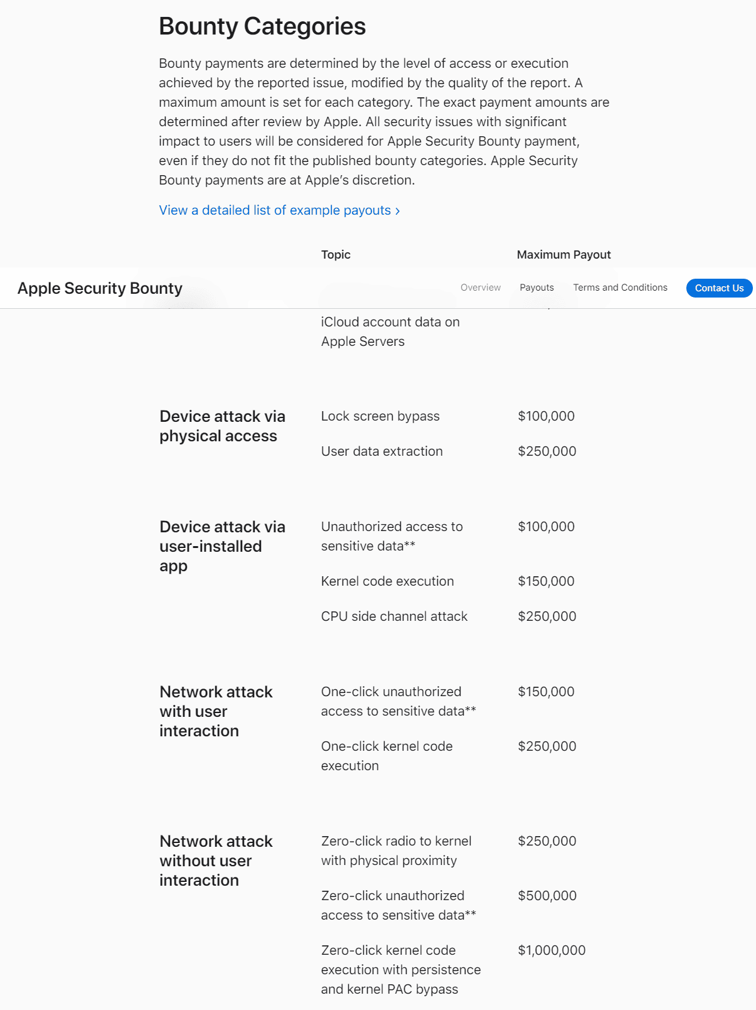This screenshot has height=1010, width=756.
Task: Click Network attack without user interaction heading
Action: point(216,861)
